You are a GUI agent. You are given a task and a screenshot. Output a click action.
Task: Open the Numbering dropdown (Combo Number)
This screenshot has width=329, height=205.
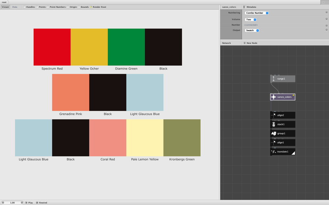click(257, 13)
